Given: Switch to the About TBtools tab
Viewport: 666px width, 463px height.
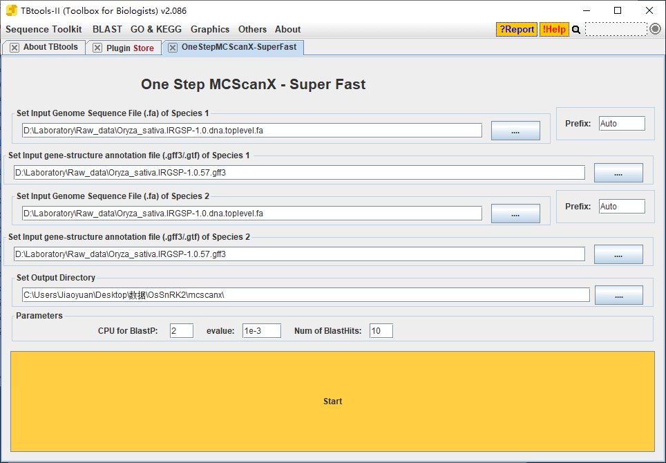Looking at the screenshot, I should click(50, 47).
